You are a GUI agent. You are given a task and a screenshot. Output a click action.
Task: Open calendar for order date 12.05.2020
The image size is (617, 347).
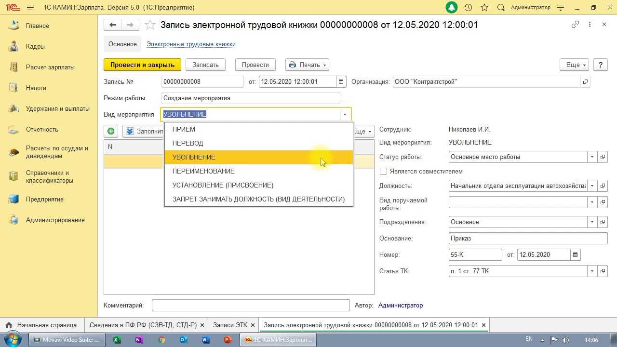[x=575, y=255]
